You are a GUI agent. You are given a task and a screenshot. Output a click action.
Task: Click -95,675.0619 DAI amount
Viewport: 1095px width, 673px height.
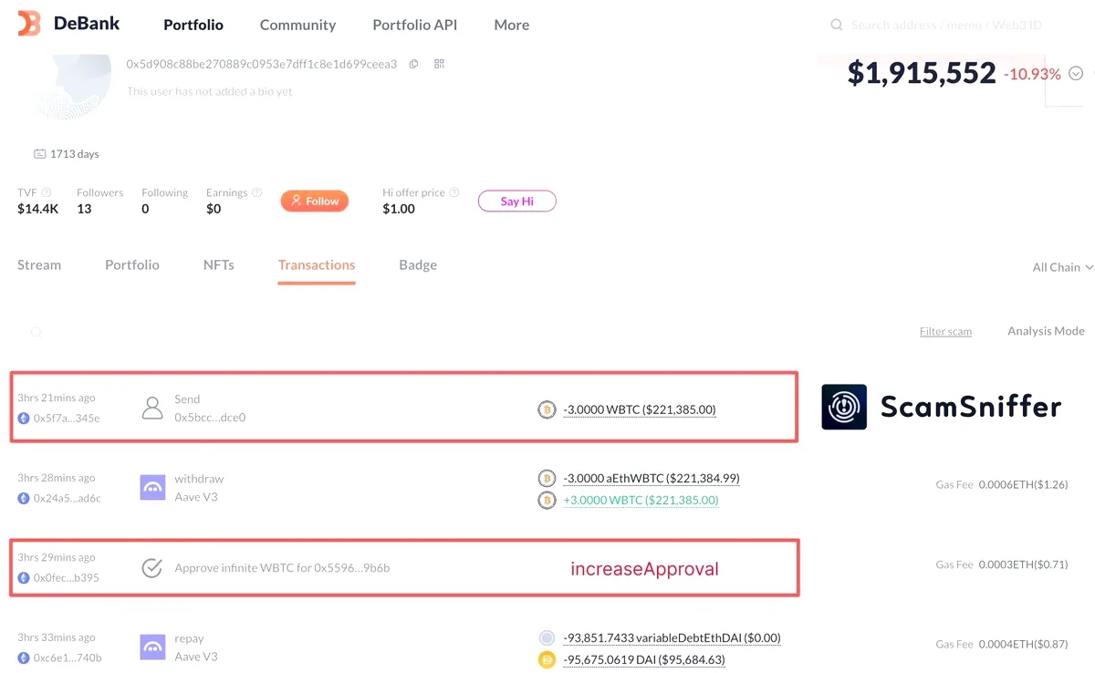tap(644, 659)
